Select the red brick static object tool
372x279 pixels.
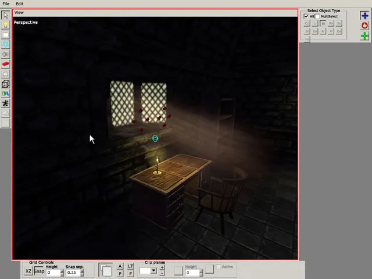[x=5, y=64]
